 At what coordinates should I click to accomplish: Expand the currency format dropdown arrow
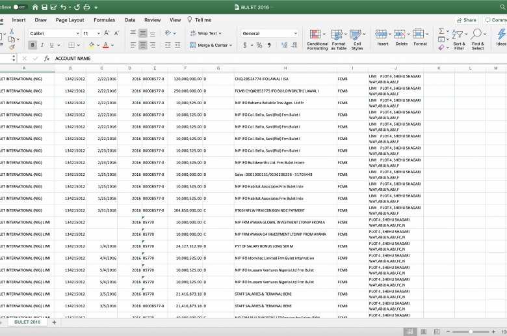click(x=252, y=46)
